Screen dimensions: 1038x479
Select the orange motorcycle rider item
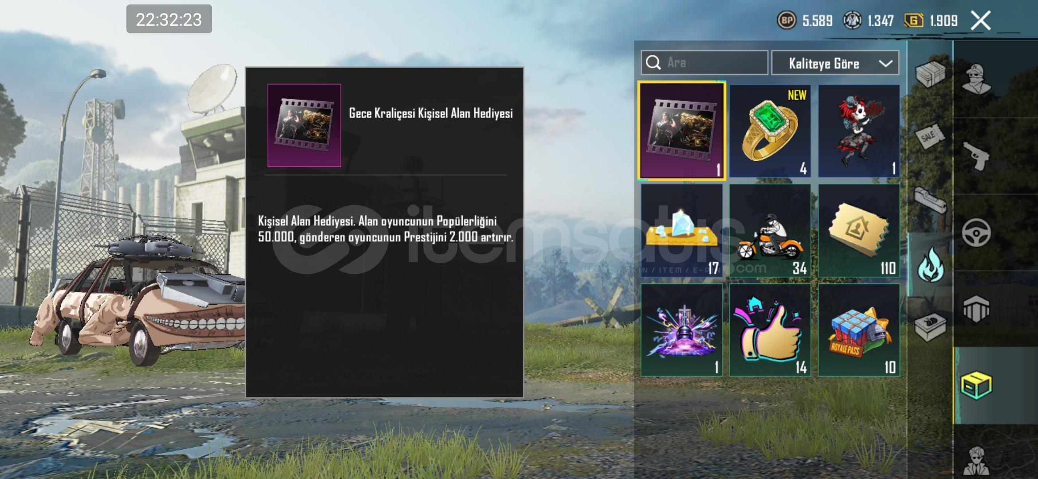point(770,231)
